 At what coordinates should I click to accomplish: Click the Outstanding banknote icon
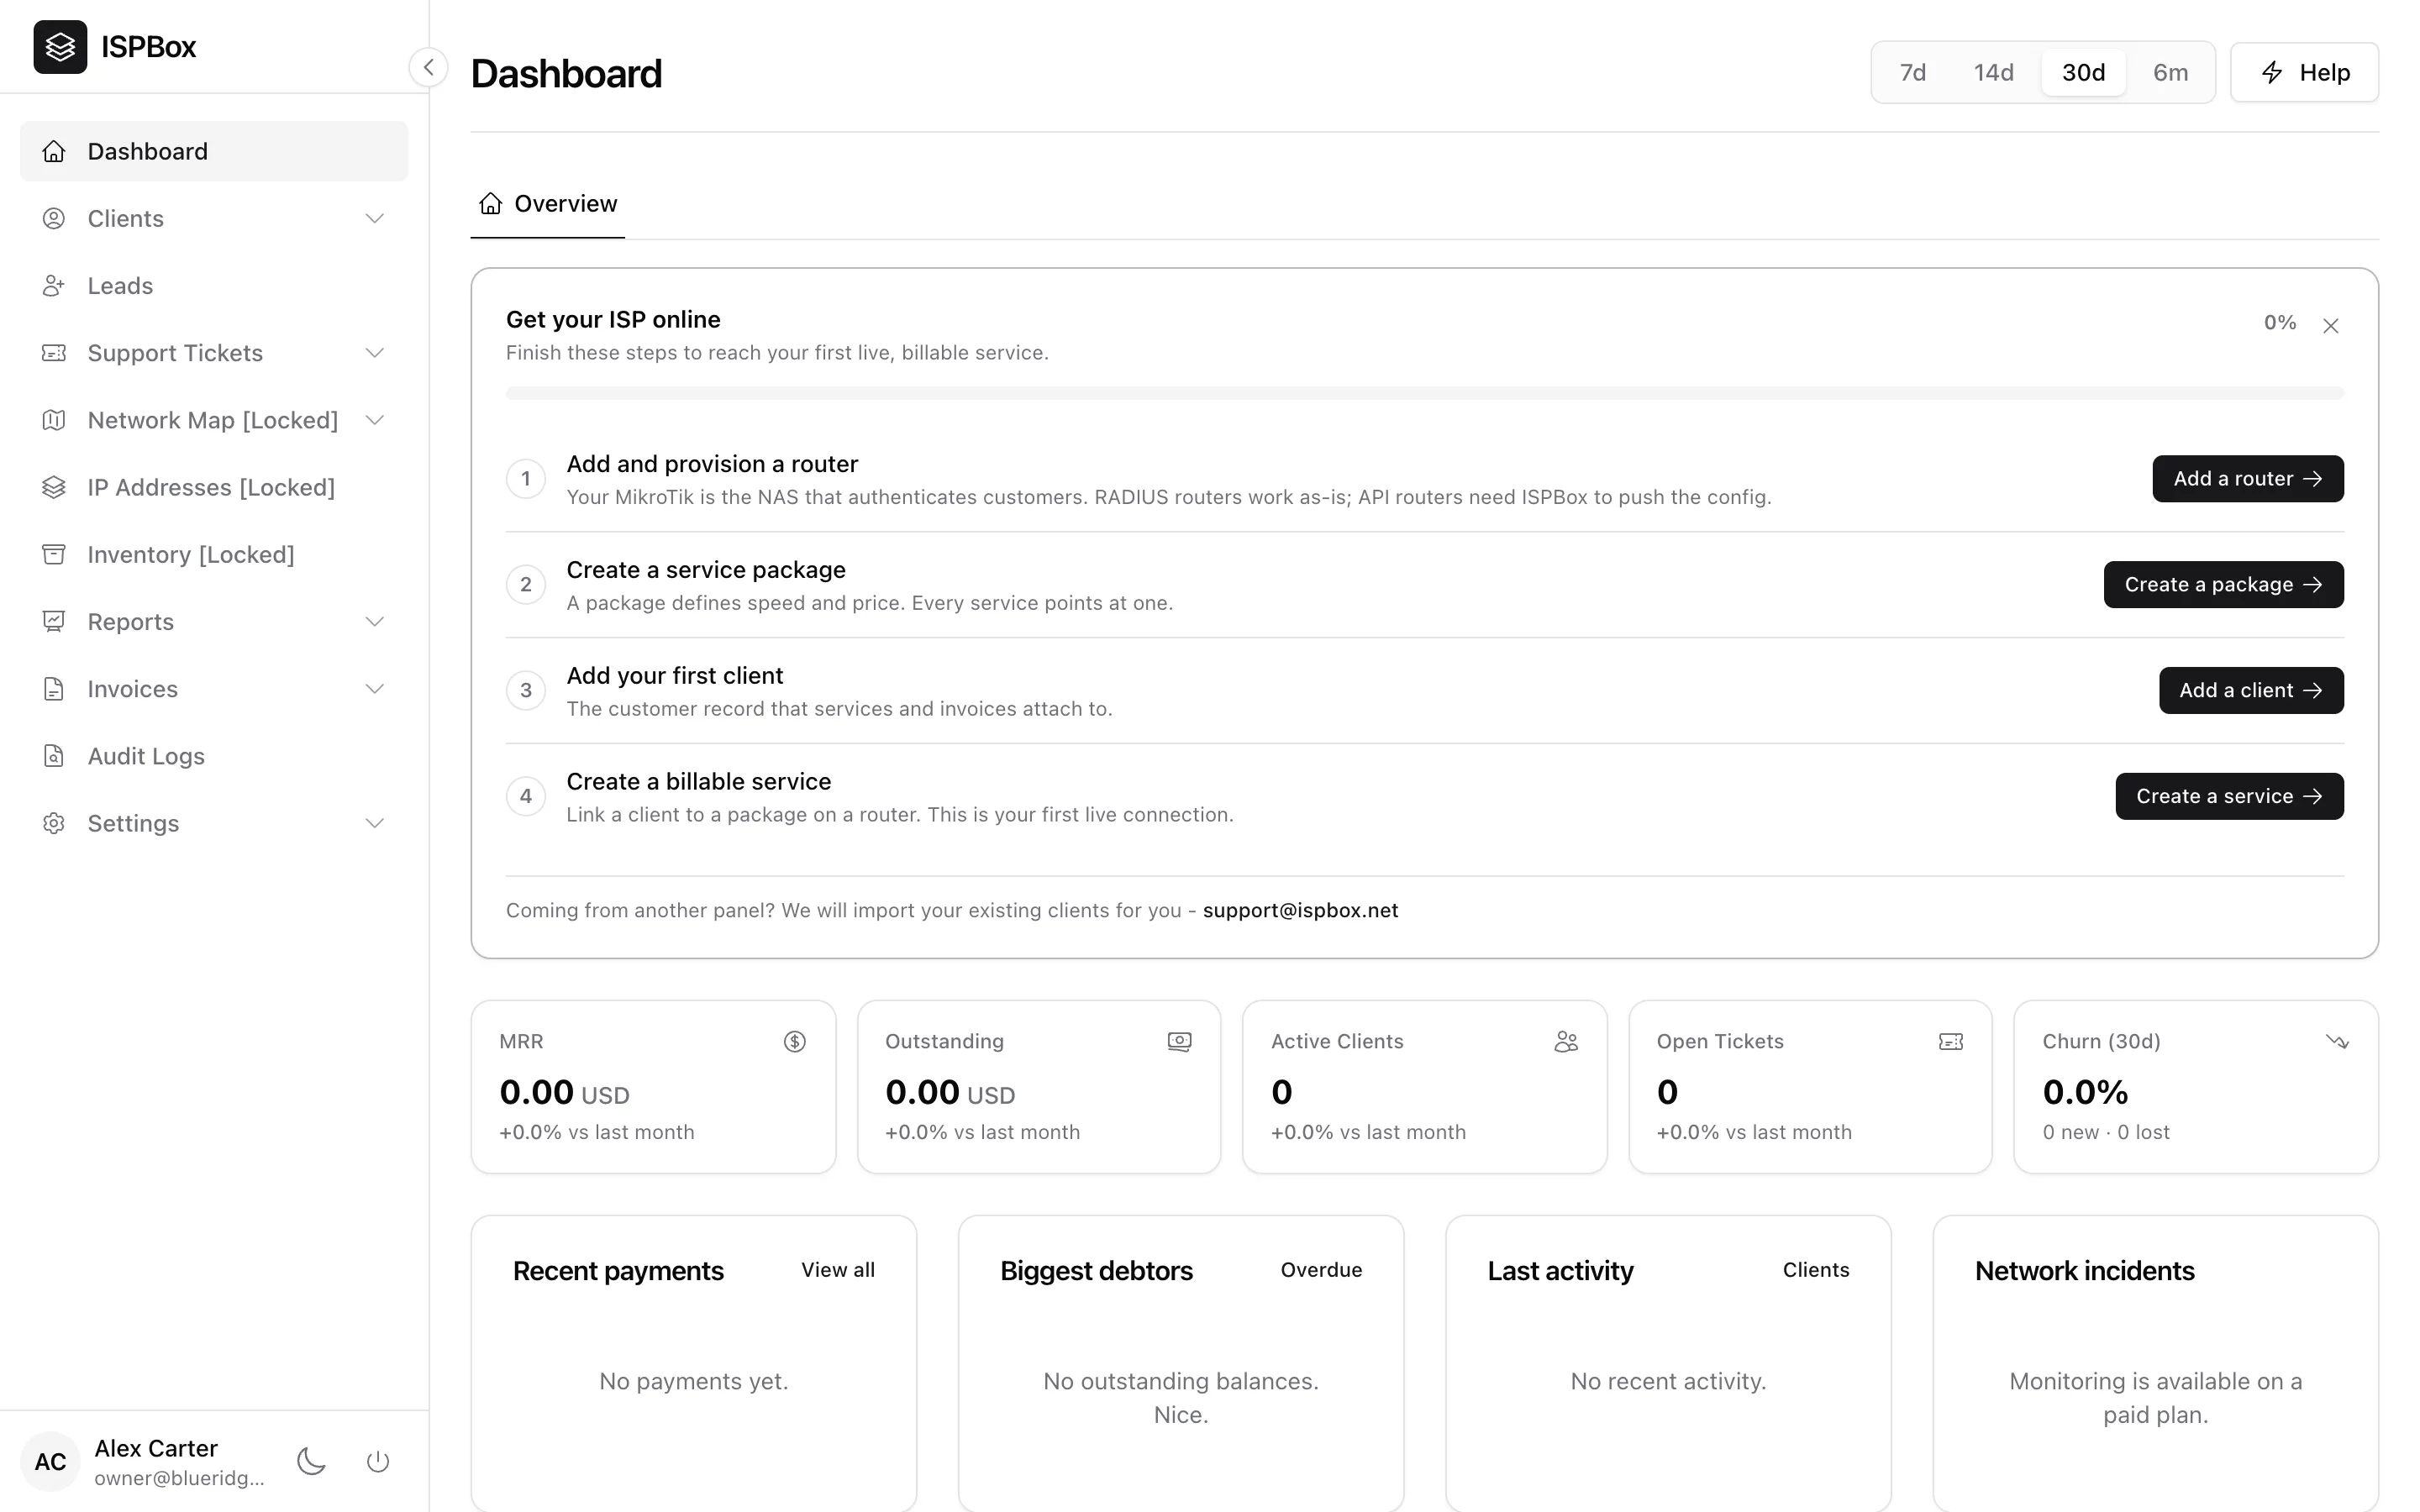(1180, 1042)
